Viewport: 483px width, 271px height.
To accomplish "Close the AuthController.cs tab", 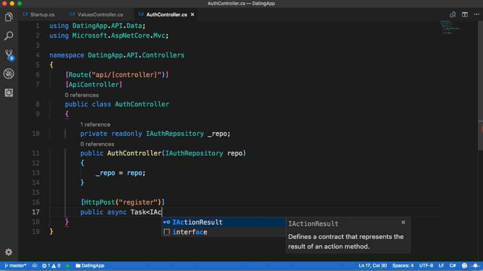I will point(192,14).
